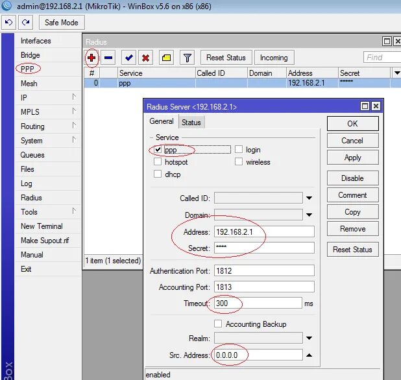401x380 pixels.
Task: Enable the login service checkbox
Action: 239,149
